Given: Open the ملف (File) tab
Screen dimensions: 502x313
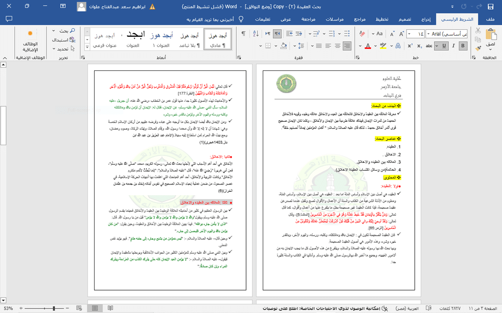Looking at the screenshot, I should point(490,19).
